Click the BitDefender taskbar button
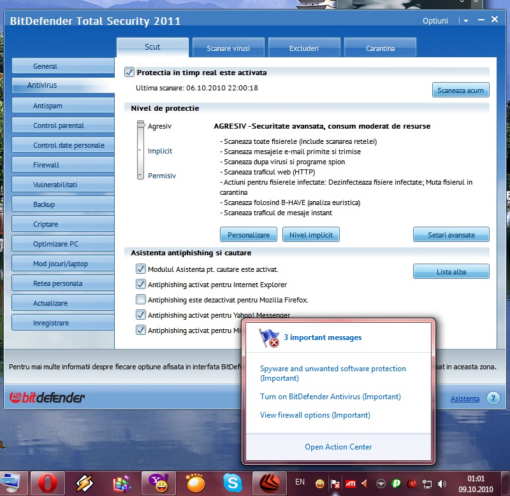 [x=270, y=484]
